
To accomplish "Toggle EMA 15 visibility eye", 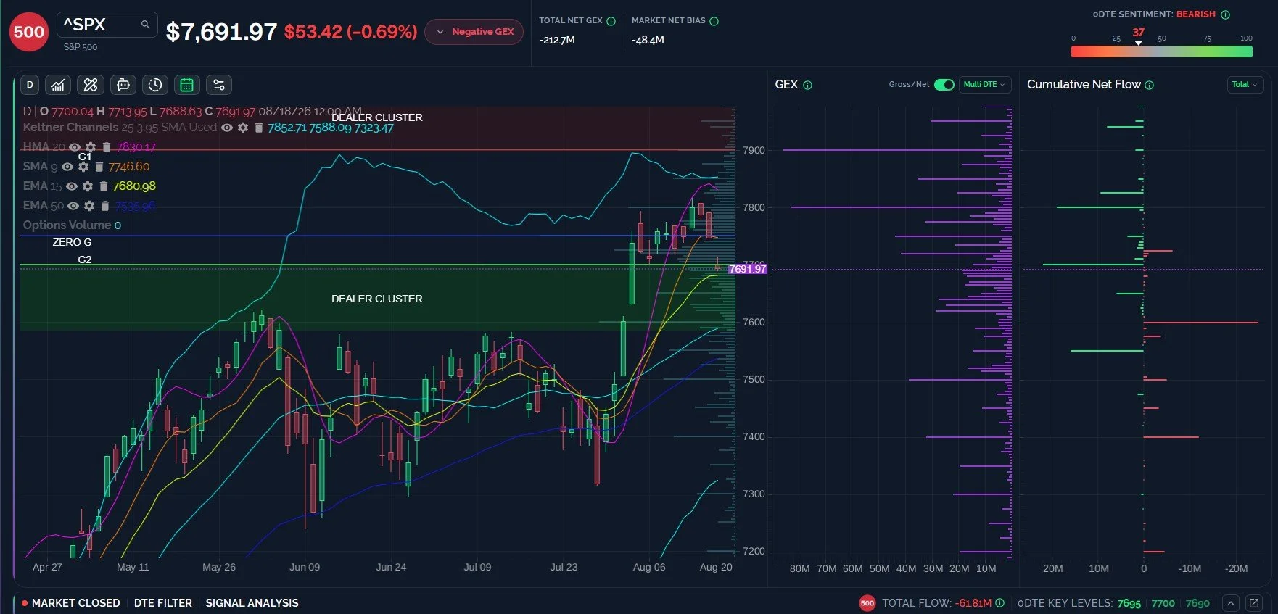I will [x=72, y=186].
